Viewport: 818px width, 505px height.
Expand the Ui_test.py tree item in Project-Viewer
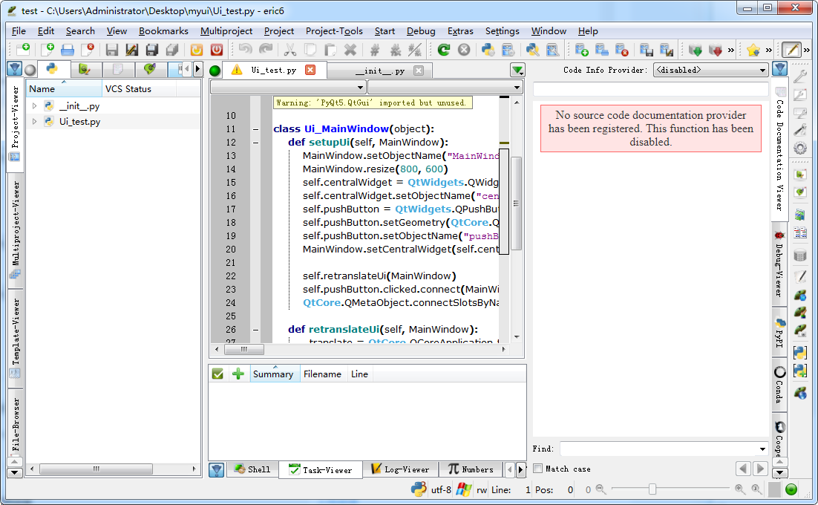click(33, 120)
